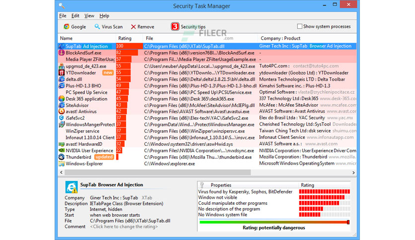Click 'Window not visible' property row
The width and height of the screenshot is (415, 240).
click(274, 197)
